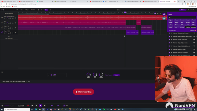The image size is (197, 111).
Task: Click the record button in transport bar
Action: pos(28,106)
